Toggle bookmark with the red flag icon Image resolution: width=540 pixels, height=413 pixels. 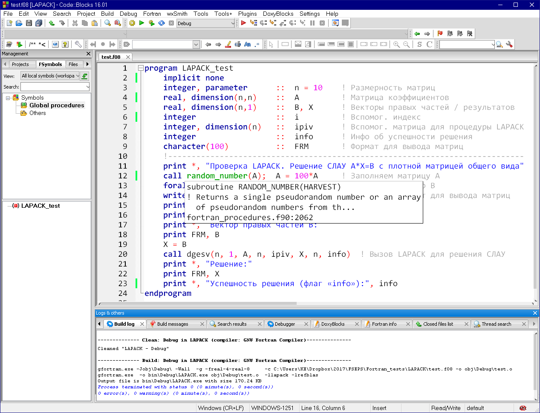coord(440,34)
